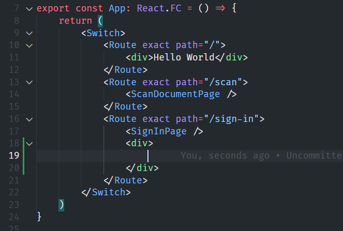This screenshot has width=343, height=231.
Task: Fold the /sign-in Route block on line 16
Action: pos(29,119)
